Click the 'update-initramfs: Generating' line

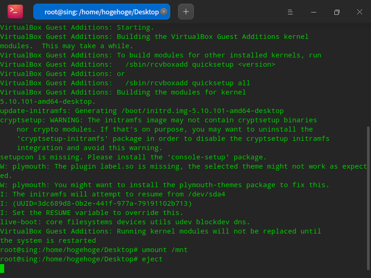point(142,111)
